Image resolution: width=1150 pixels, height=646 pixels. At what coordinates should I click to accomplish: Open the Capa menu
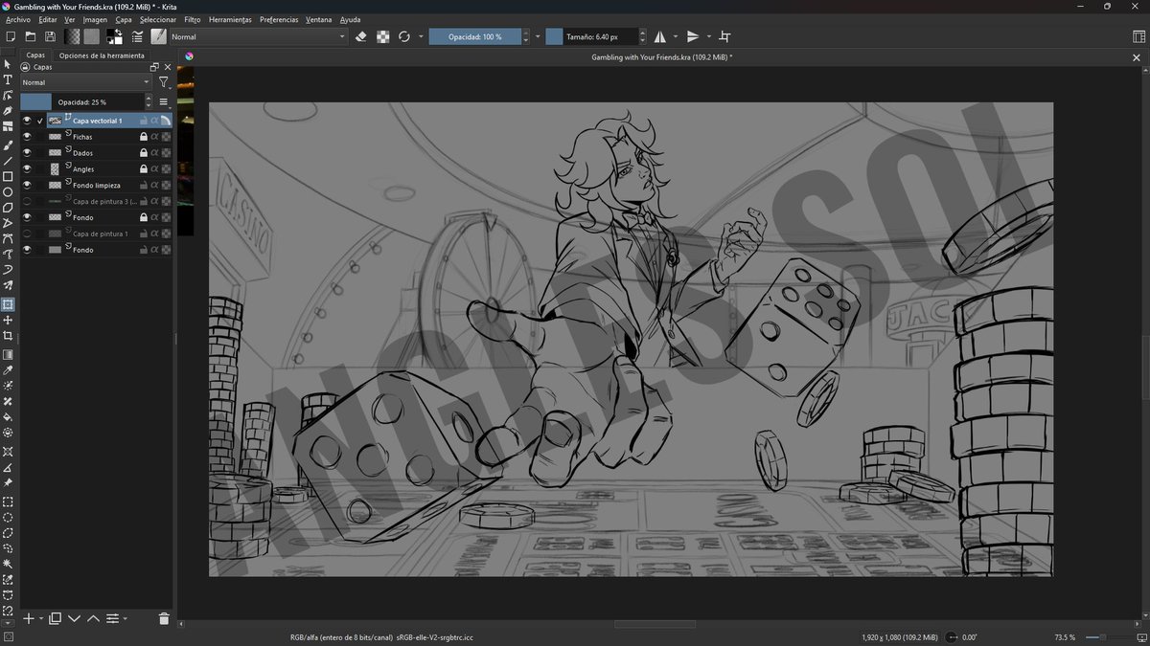124,19
